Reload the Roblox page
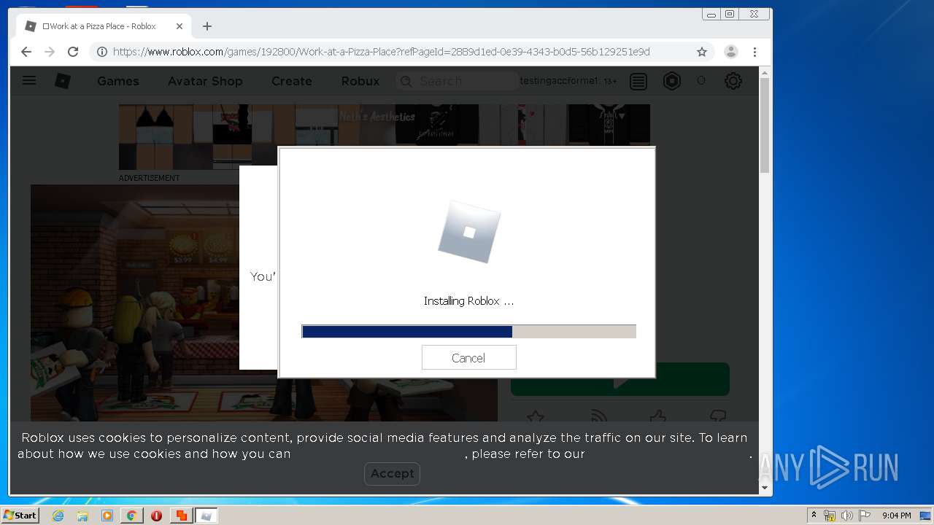Screen dimensions: 934x525 pos(73,52)
